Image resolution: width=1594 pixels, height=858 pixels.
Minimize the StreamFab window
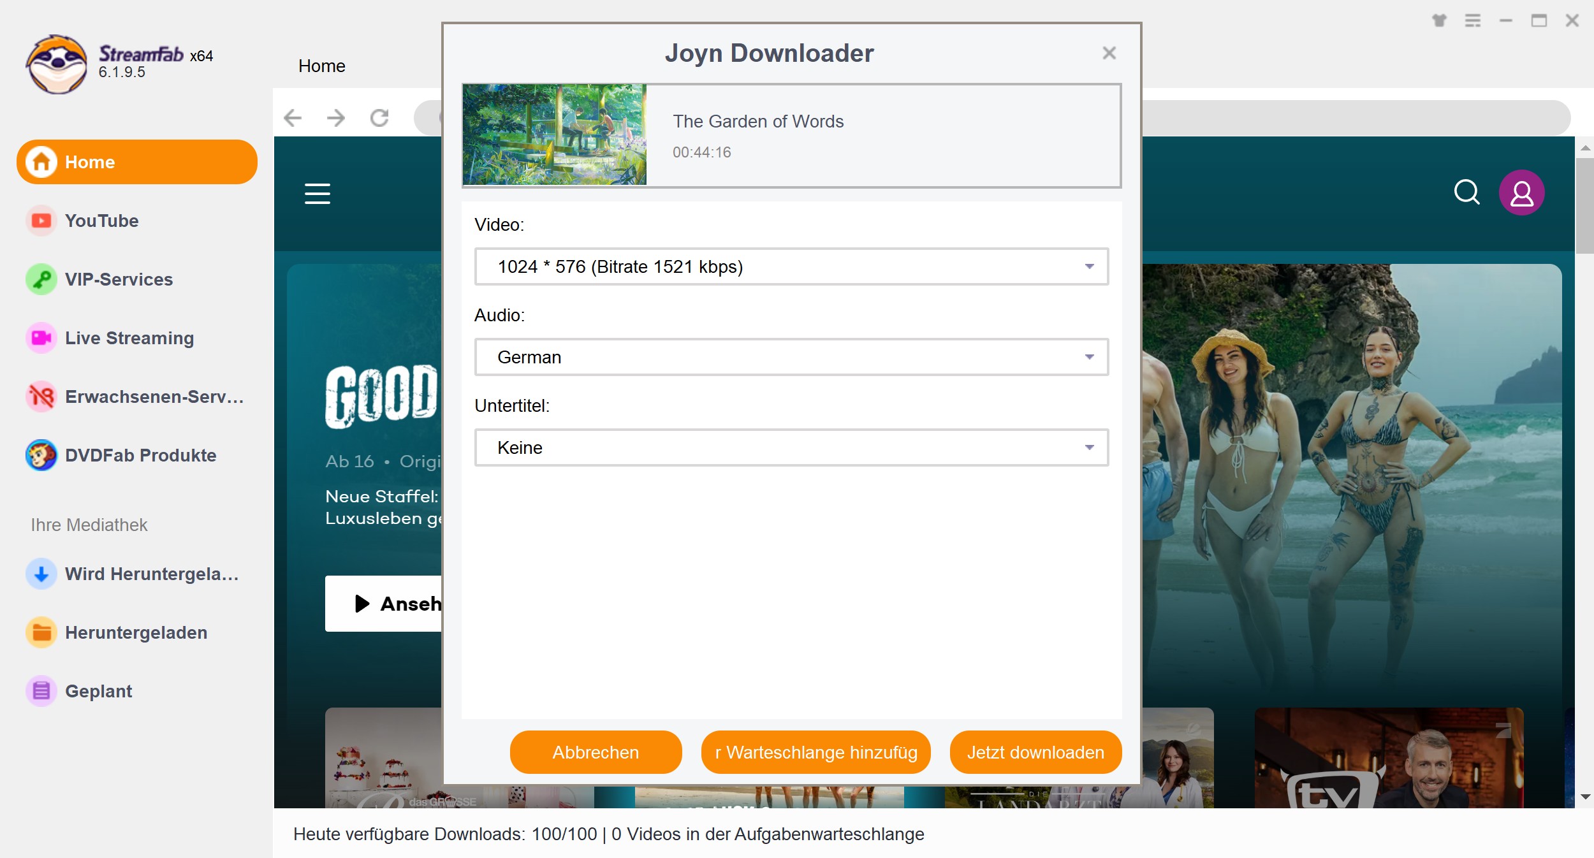tap(1506, 20)
